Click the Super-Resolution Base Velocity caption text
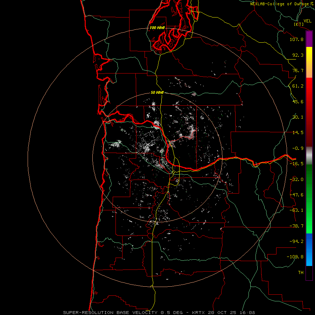The width and height of the screenshot is (315, 315). coord(159,313)
